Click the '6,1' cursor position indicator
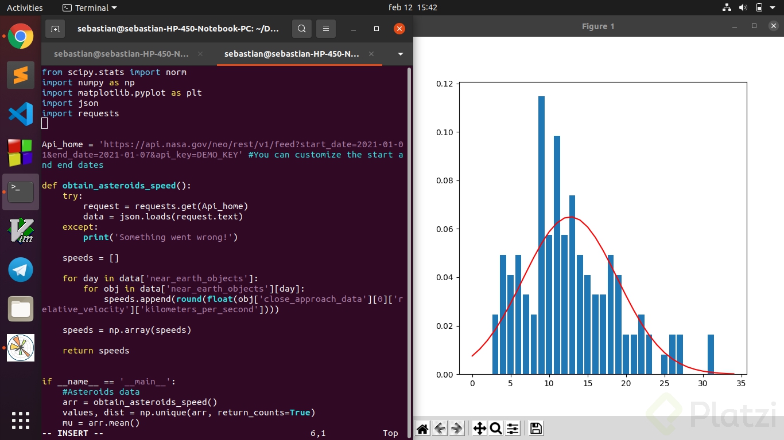The width and height of the screenshot is (784, 440). [x=318, y=433]
